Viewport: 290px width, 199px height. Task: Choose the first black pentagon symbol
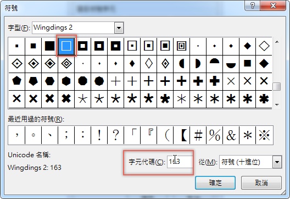[x=17, y=81]
